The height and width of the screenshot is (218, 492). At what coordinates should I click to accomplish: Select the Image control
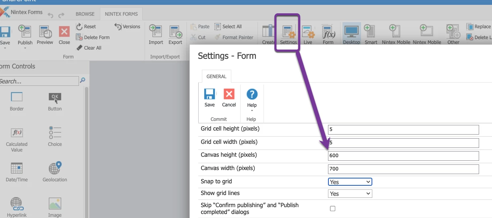tap(55, 207)
